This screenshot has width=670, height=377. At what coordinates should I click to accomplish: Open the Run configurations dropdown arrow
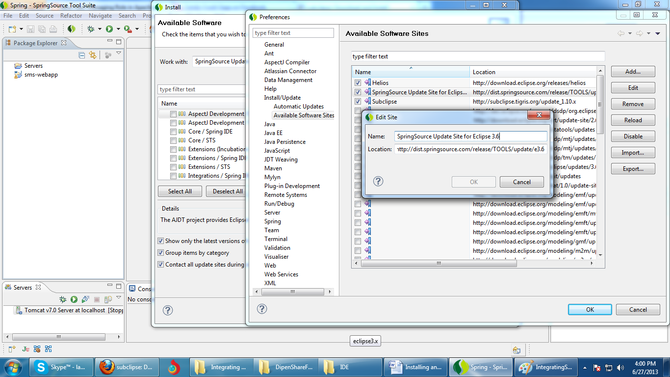coord(118,29)
